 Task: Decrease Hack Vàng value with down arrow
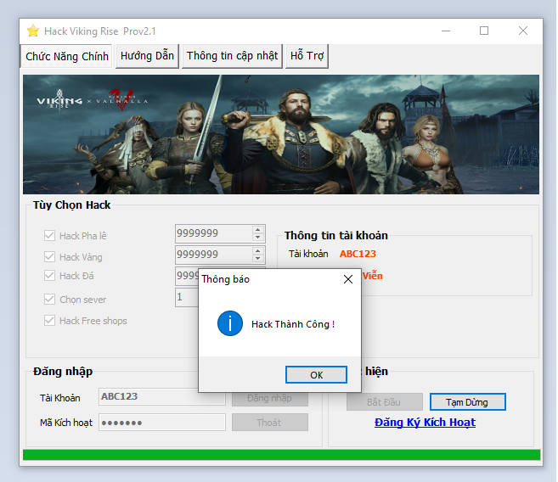coord(257,259)
